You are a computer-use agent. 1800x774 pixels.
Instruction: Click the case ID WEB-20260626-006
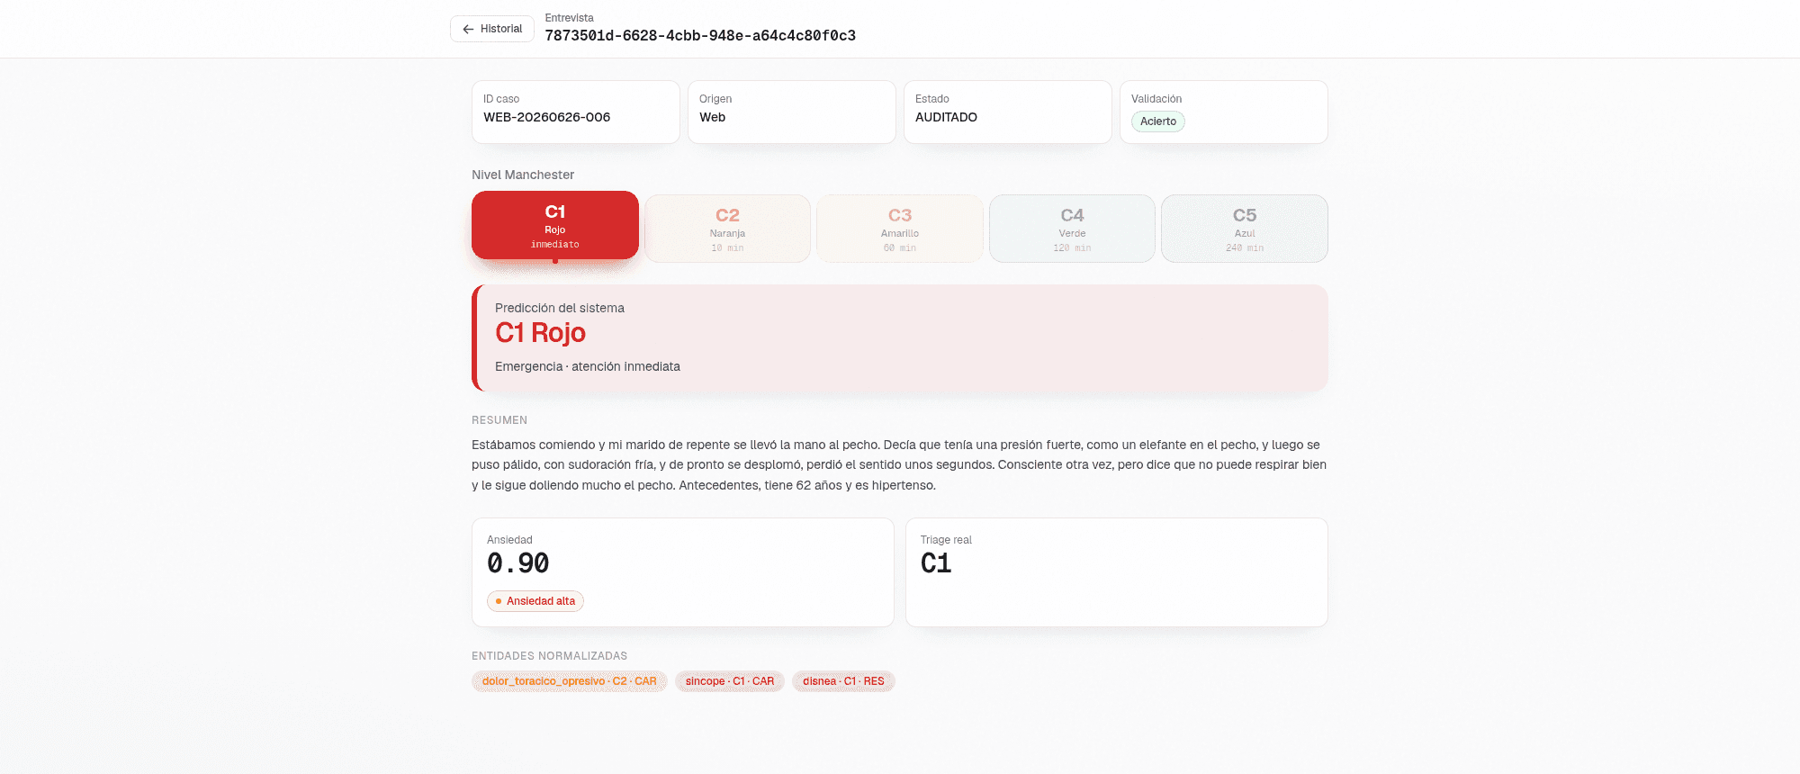tap(547, 117)
